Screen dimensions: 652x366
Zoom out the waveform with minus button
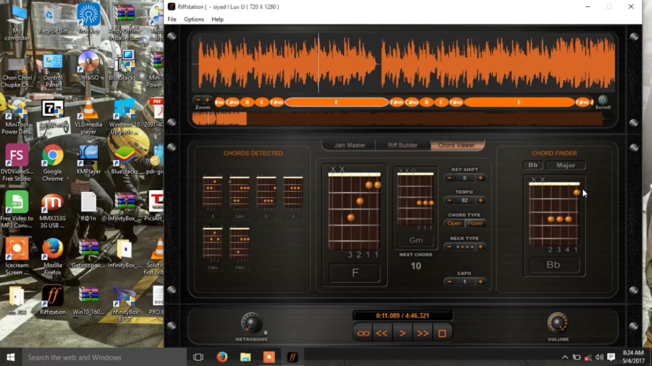[198, 100]
